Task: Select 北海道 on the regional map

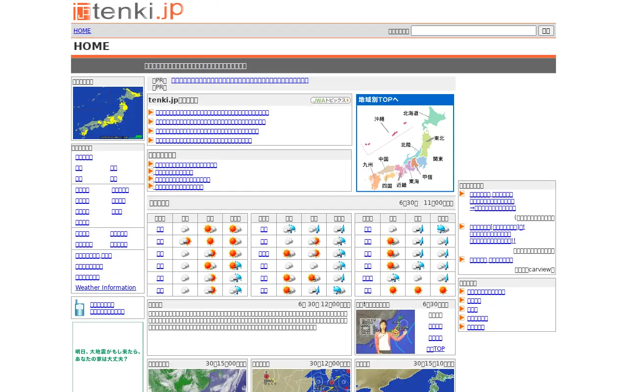Action: point(410,113)
